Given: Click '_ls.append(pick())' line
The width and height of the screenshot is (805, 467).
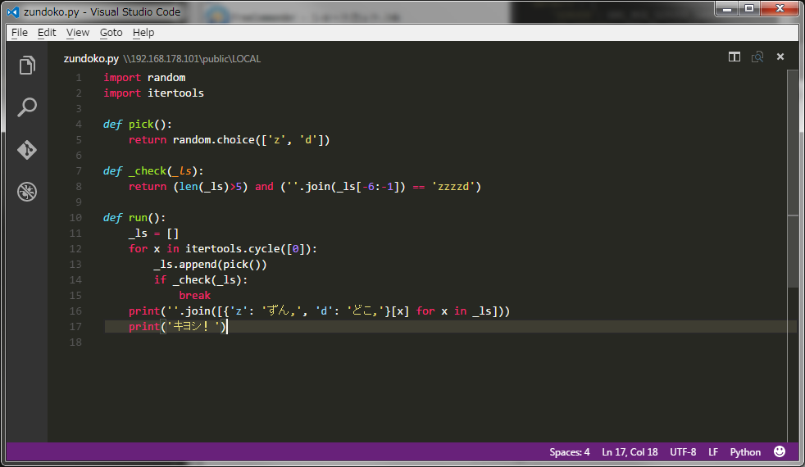Looking at the screenshot, I should (x=211, y=265).
